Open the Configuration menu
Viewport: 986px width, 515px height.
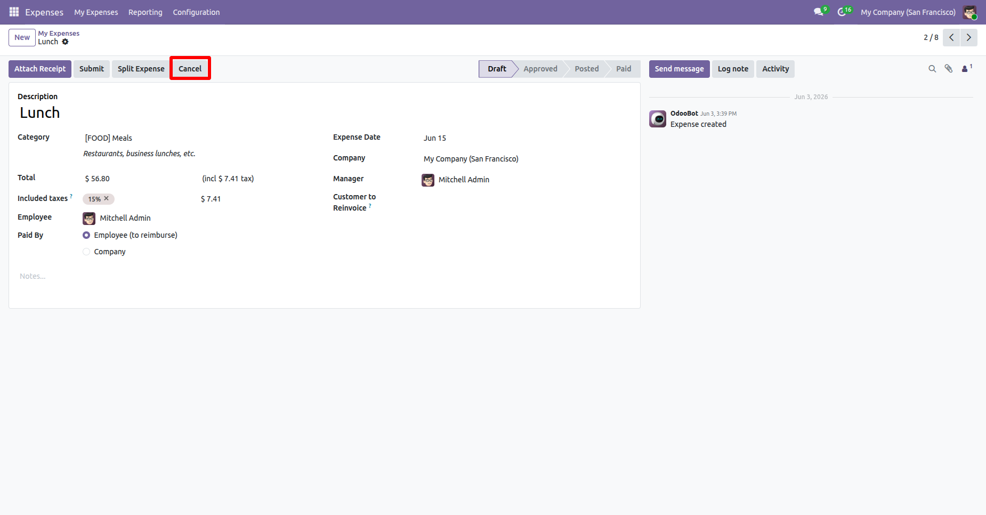[x=196, y=12]
